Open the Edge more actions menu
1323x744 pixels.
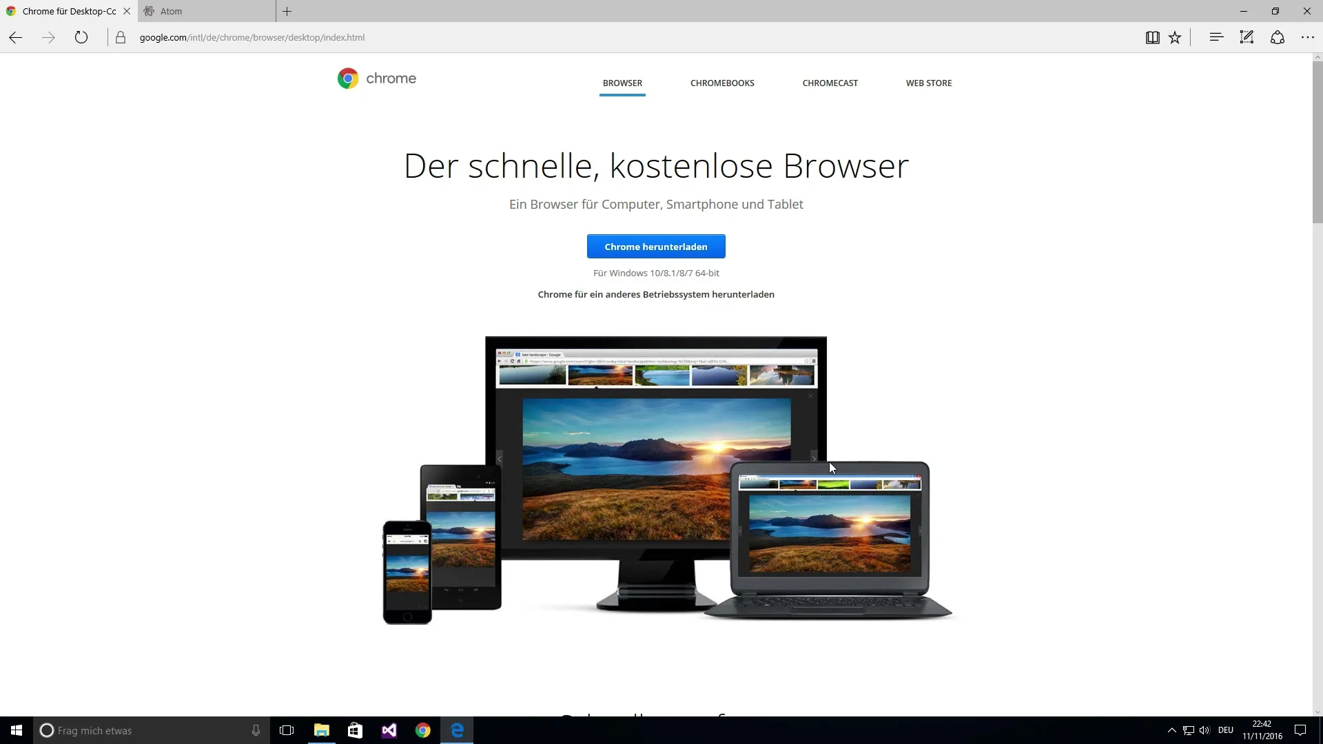pos(1308,37)
